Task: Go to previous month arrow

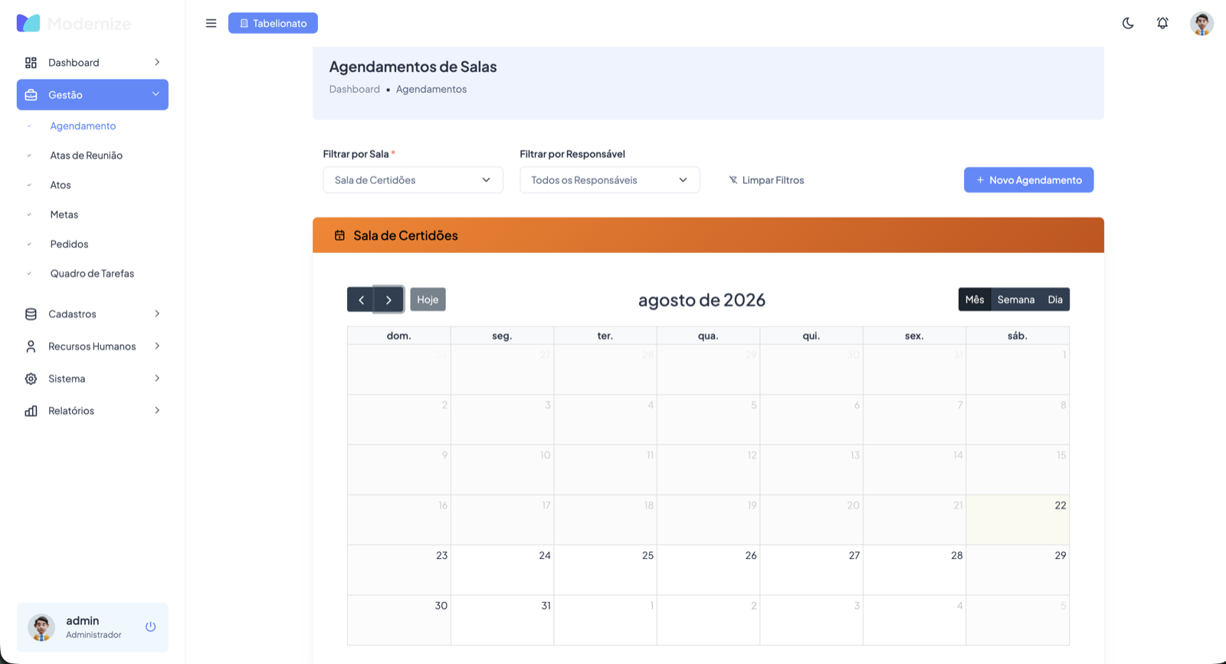Action: click(361, 300)
